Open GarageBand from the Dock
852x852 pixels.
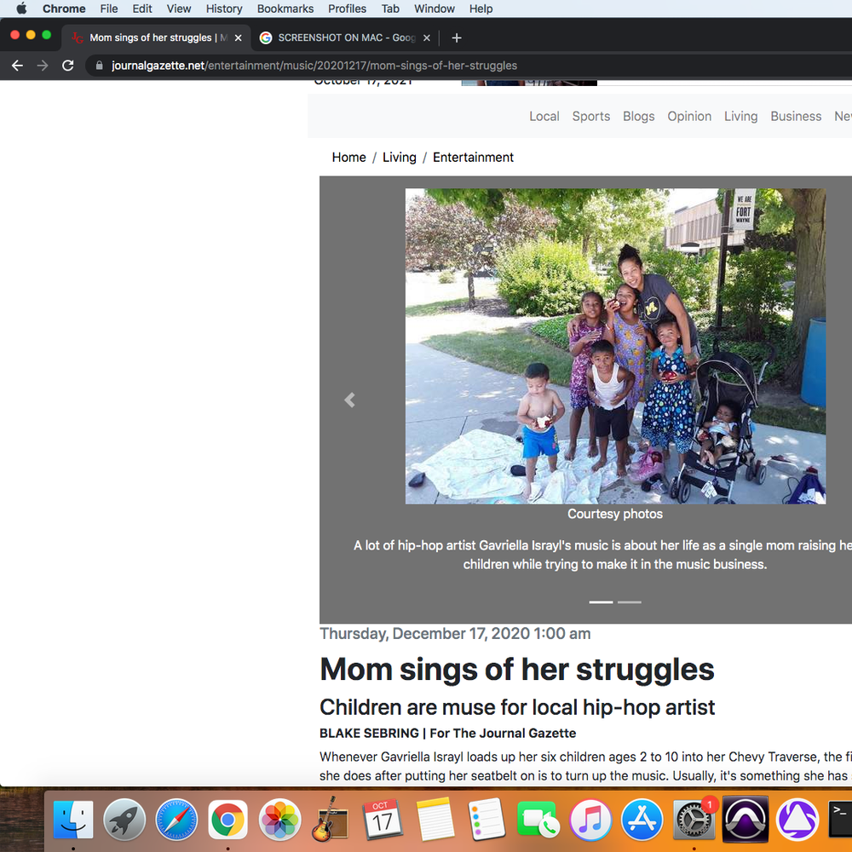point(331,820)
